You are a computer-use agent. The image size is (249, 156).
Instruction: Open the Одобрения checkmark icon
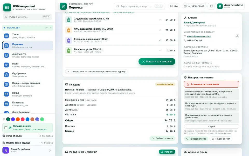click(x=6, y=75)
